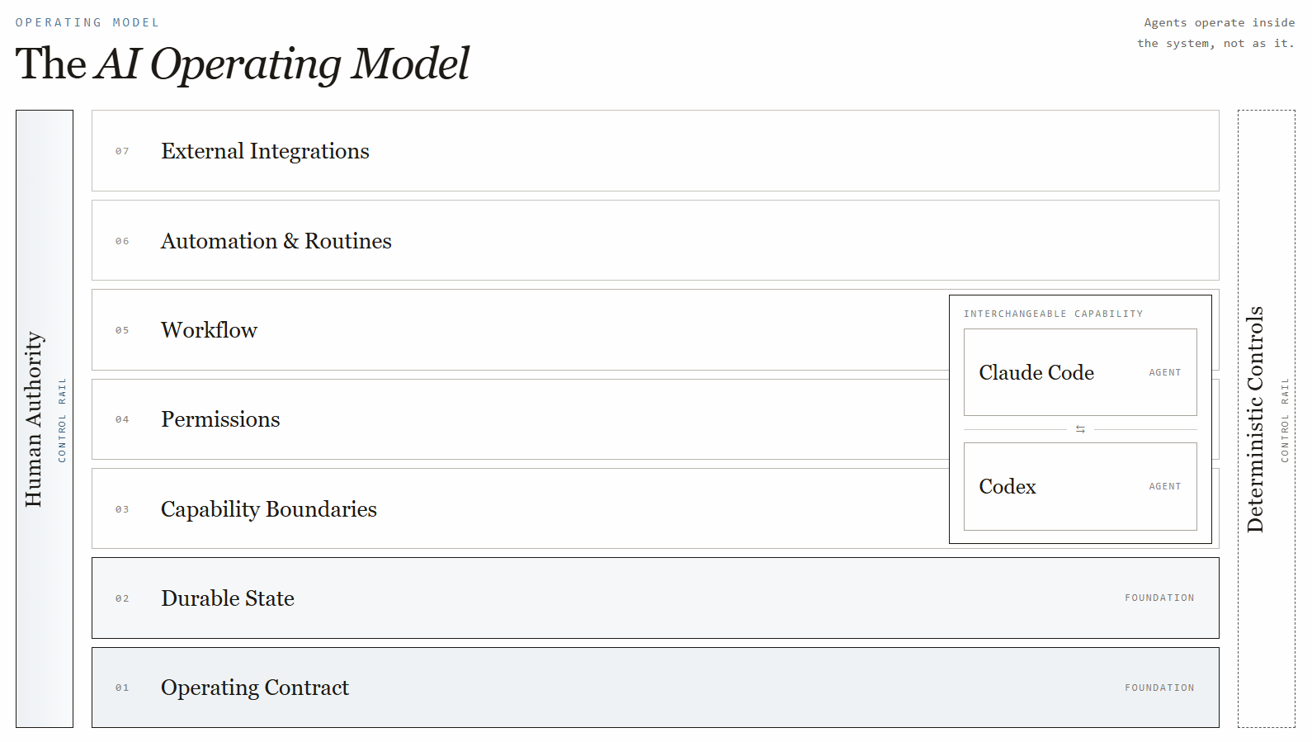Open the Automation & Routines layer
Image resolution: width=1312 pixels, height=742 pixels.
pyautogui.click(x=655, y=240)
